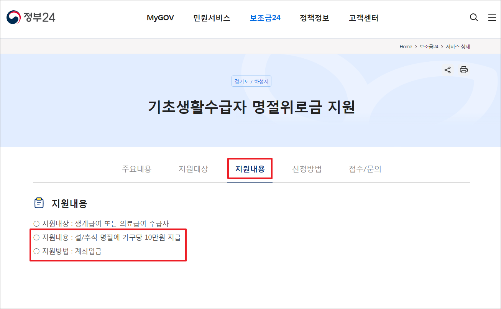
Task: Open the 민원서비스 menu
Action: pyautogui.click(x=212, y=18)
